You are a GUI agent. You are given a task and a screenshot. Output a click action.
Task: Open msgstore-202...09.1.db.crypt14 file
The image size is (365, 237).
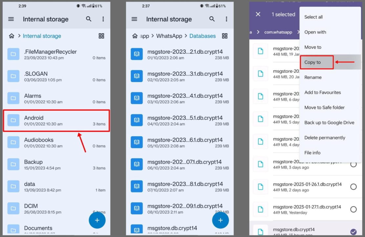(180, 208)
